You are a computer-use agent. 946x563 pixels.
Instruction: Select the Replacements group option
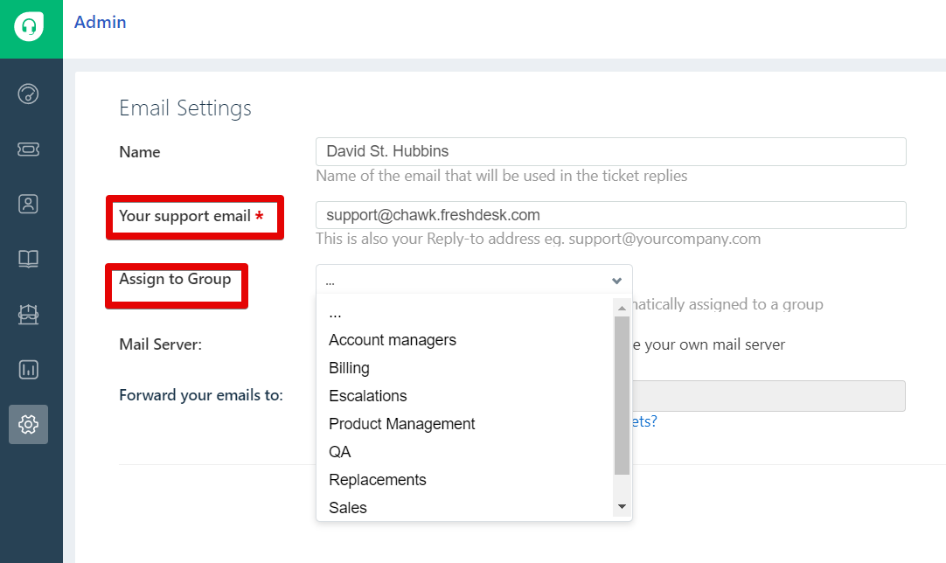378,480
